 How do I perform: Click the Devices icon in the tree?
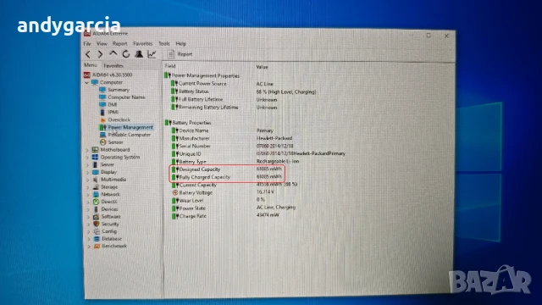(x=96, y=209)
